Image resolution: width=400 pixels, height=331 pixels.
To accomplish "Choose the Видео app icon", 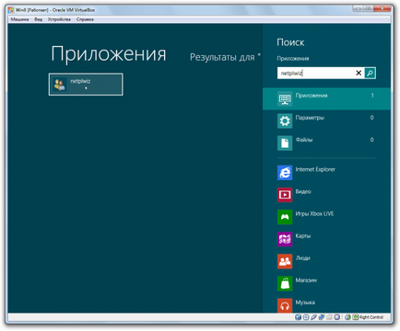I will [285, 195].
